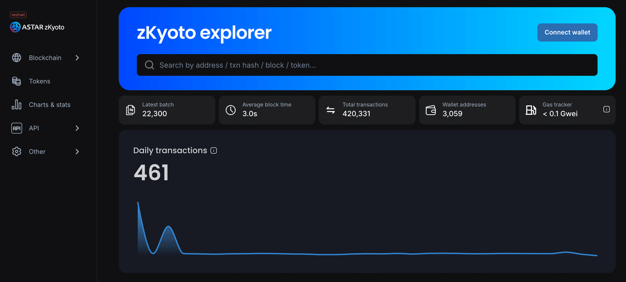This screenshot has height=282, width=626.
Task: Click the Charts & stats bar icon
Action: [17, 105]
